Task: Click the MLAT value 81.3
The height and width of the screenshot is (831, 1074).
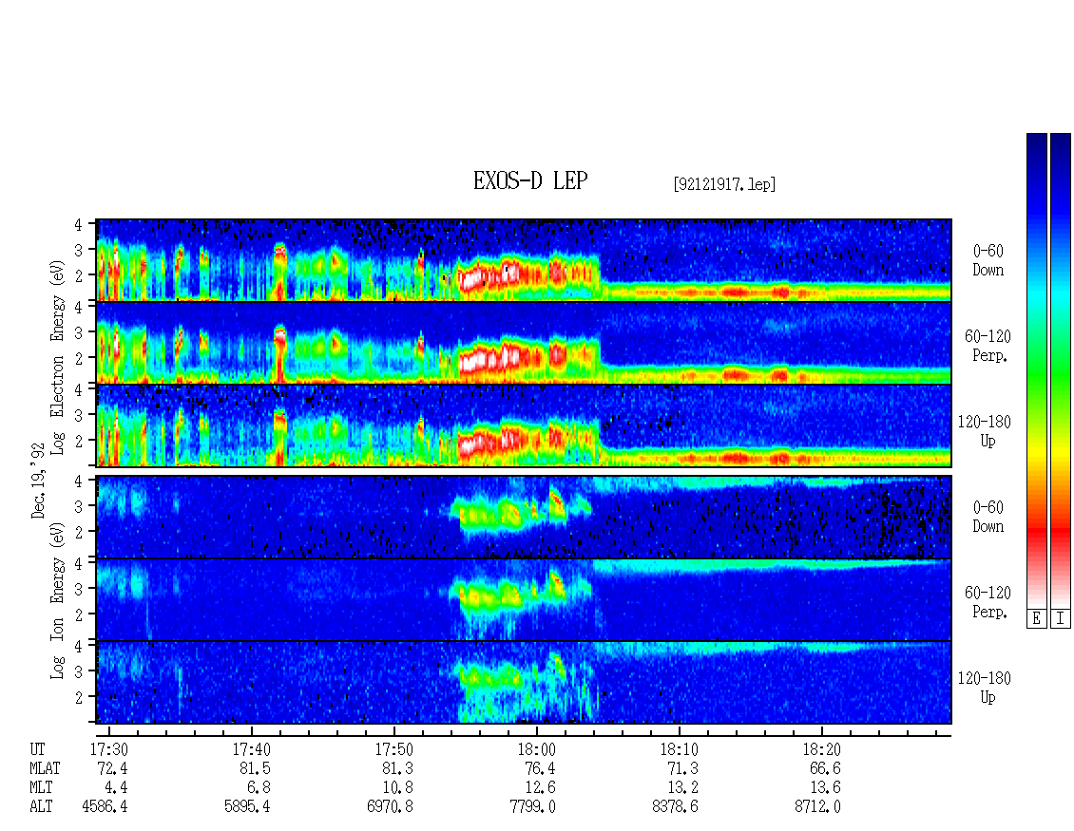Action: coord(397,768)
